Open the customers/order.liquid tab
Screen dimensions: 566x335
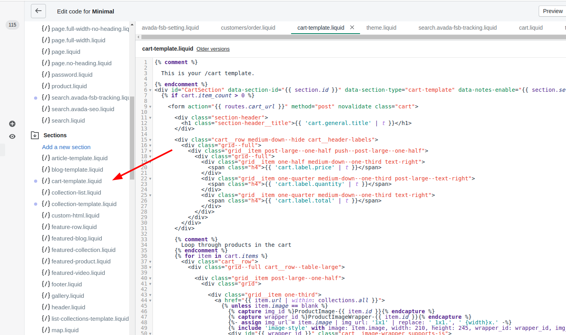(248, 28)
